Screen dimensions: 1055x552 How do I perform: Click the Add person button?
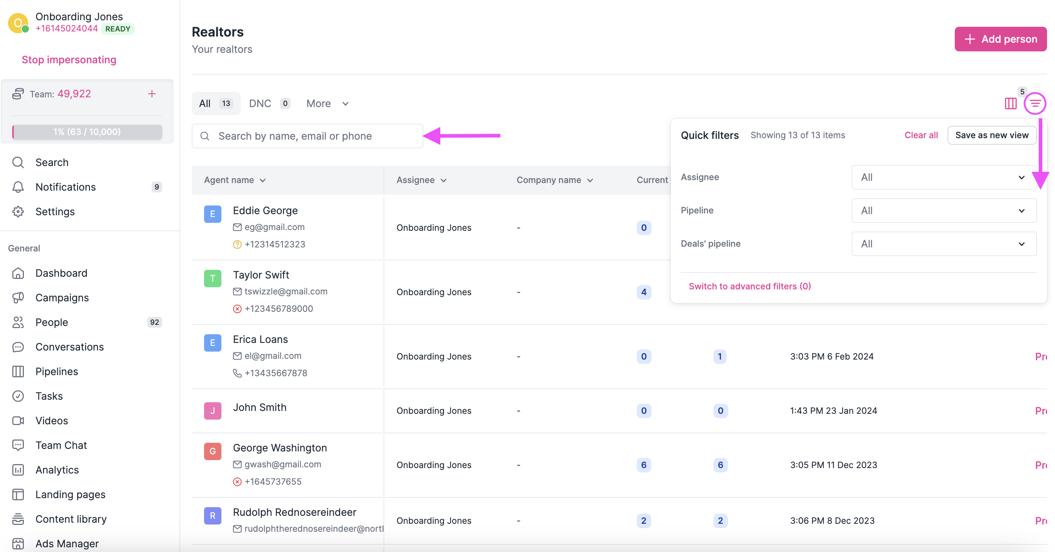pyautogui.click(x=1000, y=39)
